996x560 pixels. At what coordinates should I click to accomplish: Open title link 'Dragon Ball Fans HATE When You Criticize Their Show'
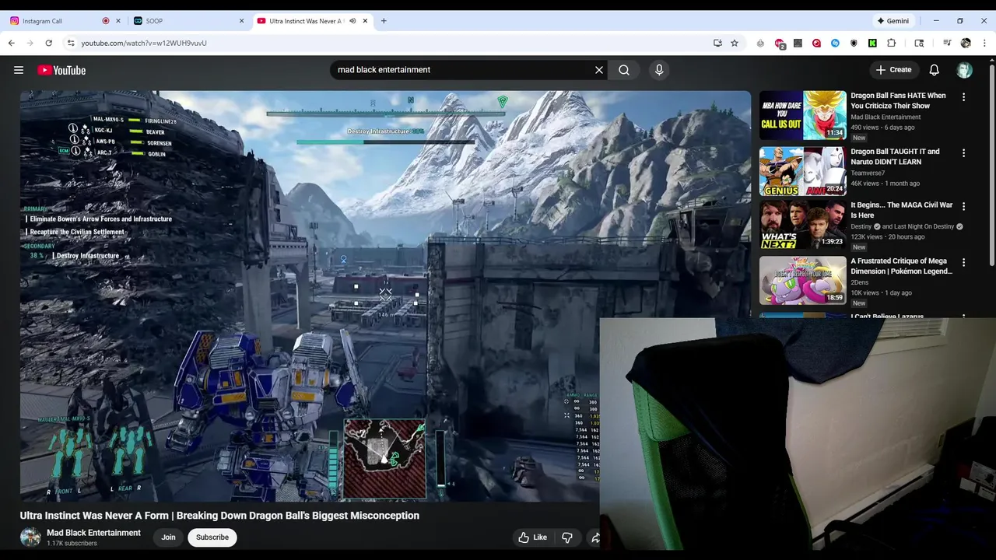pyautogui.click(x=899, y=101)
